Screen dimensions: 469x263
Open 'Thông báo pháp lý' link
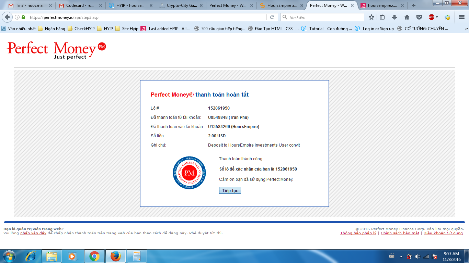pyautogui.click(x=358, y=233)
